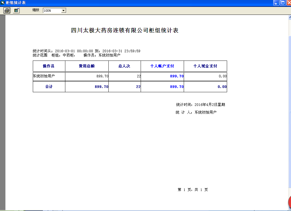Click the export icon beside the printer
291x211 pixels.
16,10
